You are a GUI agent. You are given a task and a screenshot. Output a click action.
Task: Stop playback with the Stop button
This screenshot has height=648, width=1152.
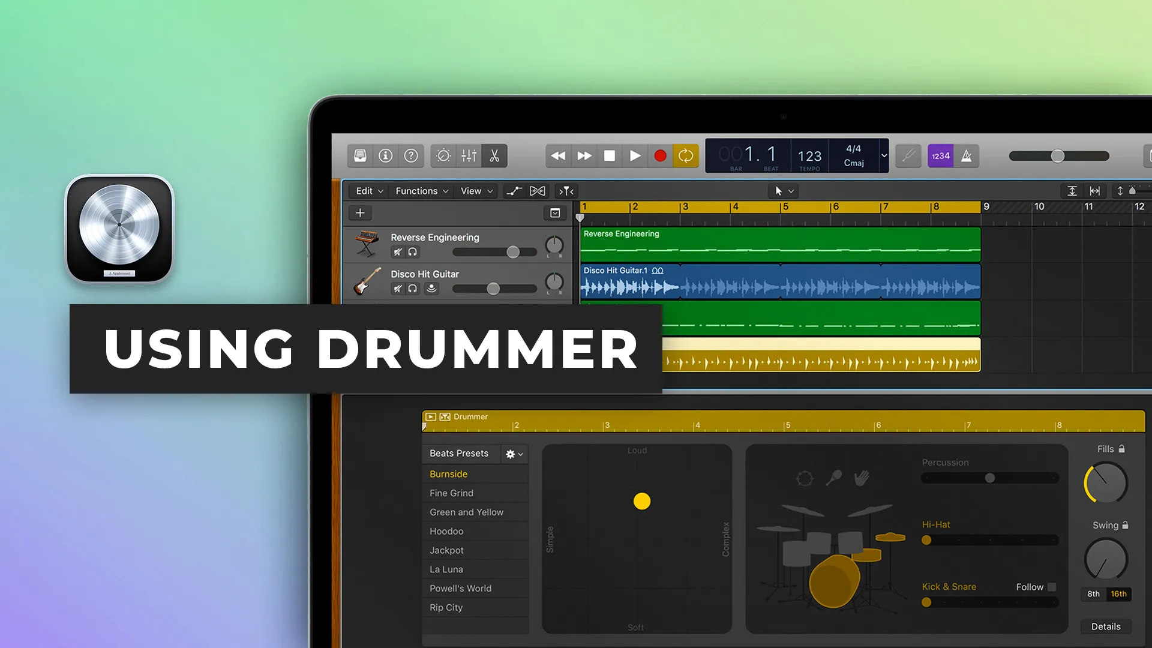coord(610,156)
